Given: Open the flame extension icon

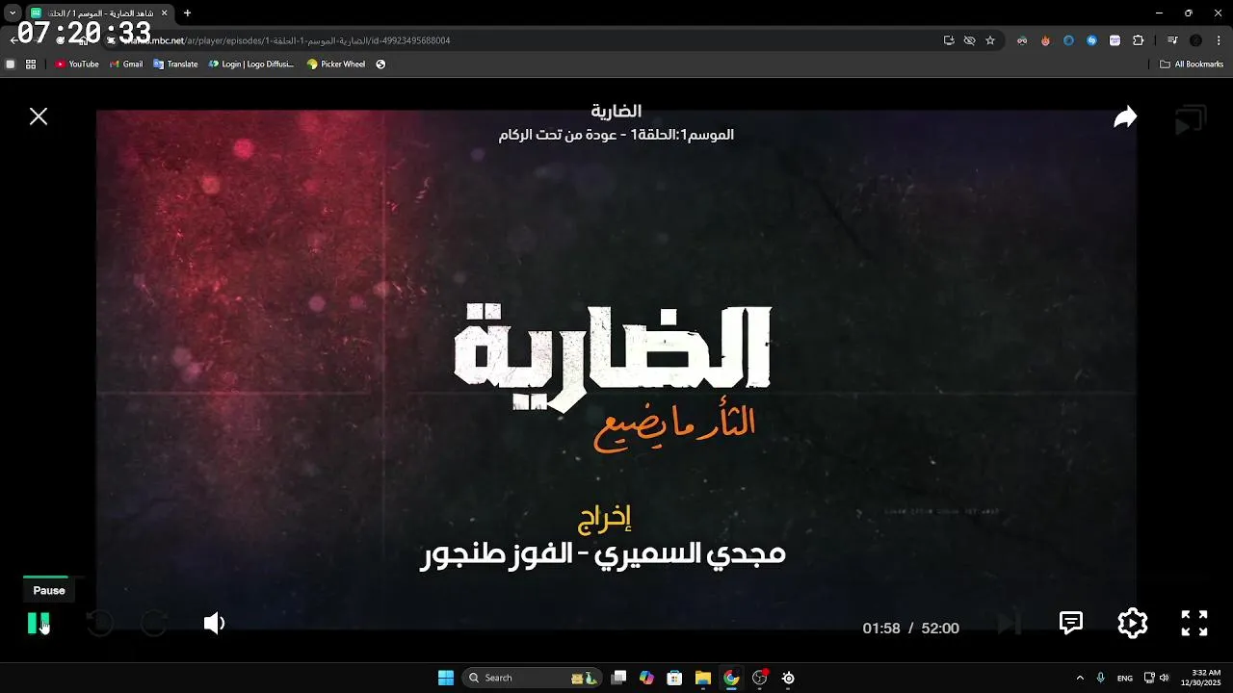Looking at the screenshot, I should pos(1045,40).
